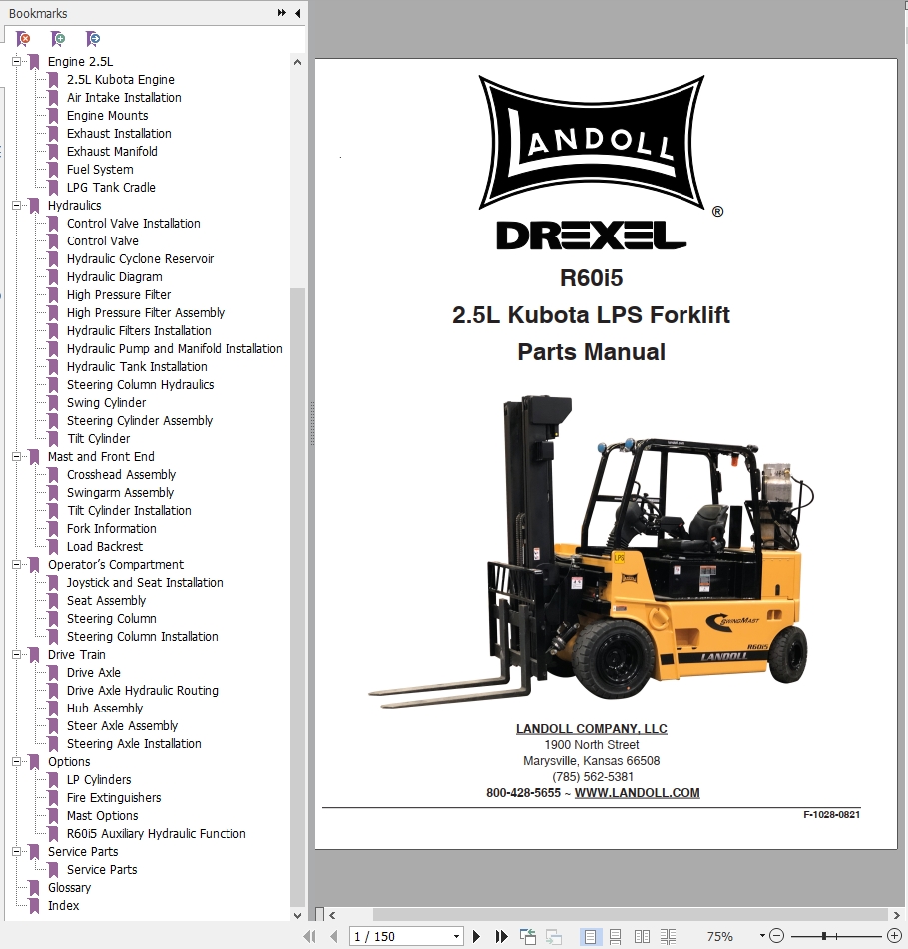Click the bookmark icon beside 2.5L Kubota Engine

click(x=53, y=80)
